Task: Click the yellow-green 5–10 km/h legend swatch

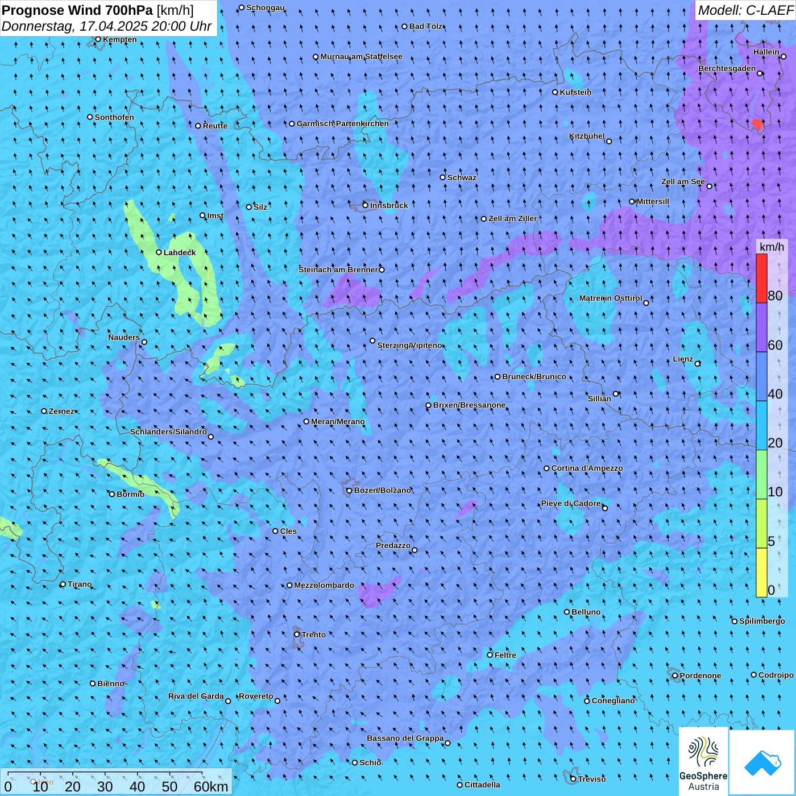Action: [761, 524]
